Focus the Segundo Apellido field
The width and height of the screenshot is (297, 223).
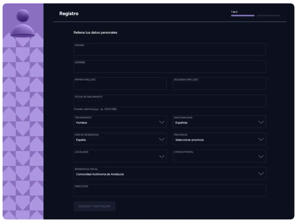[x=219, y=84]
